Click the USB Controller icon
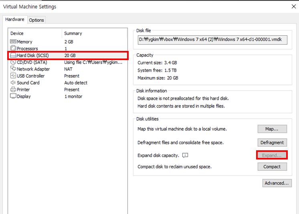Screen dimensions: 299x214 coord(13,76)
